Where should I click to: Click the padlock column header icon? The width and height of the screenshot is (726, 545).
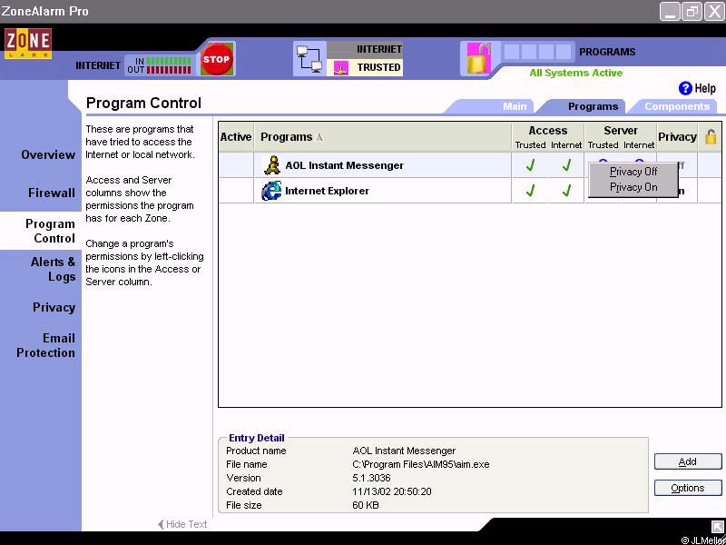[x=711, y=137]
